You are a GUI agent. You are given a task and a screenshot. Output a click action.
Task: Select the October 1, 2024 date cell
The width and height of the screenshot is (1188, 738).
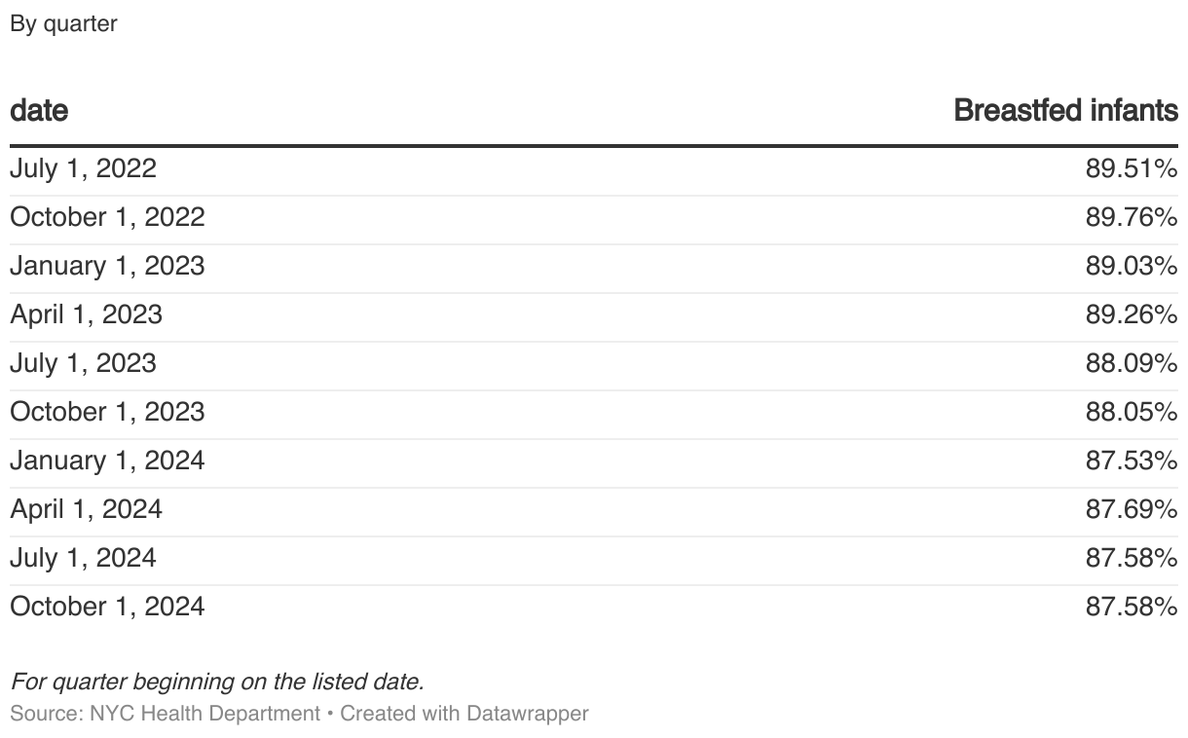coord(107,607)
